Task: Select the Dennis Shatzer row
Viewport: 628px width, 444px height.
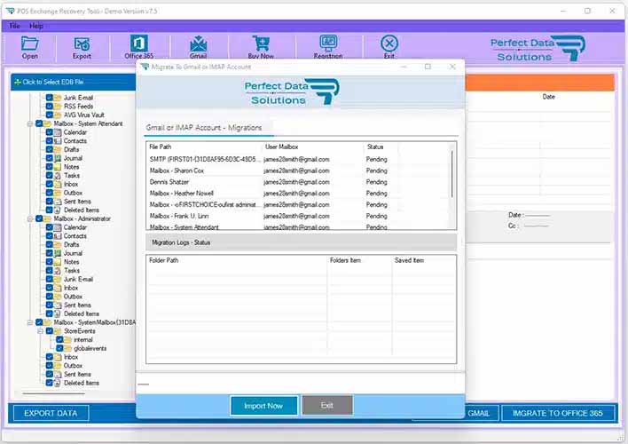Action: pos(300,182)
